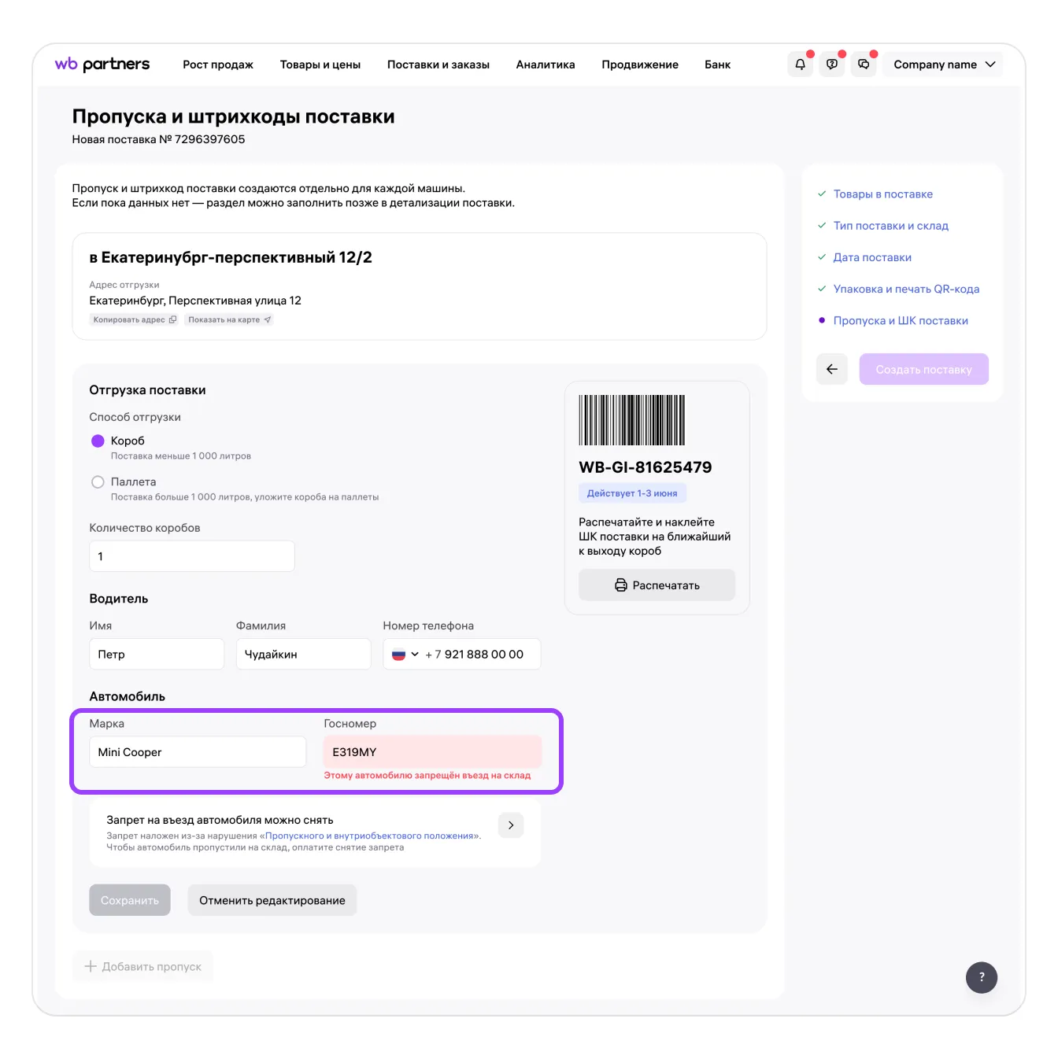Open the Пропускного и внутриобъектового положения link
This screenshot has width=1058, height=1059.
pyautogui.click(x=370, y=836)
